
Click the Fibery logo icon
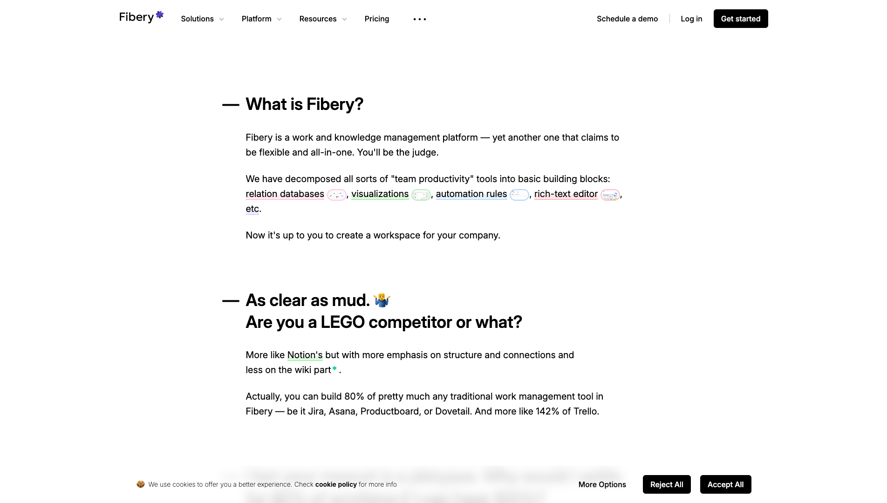pos(159,15)
